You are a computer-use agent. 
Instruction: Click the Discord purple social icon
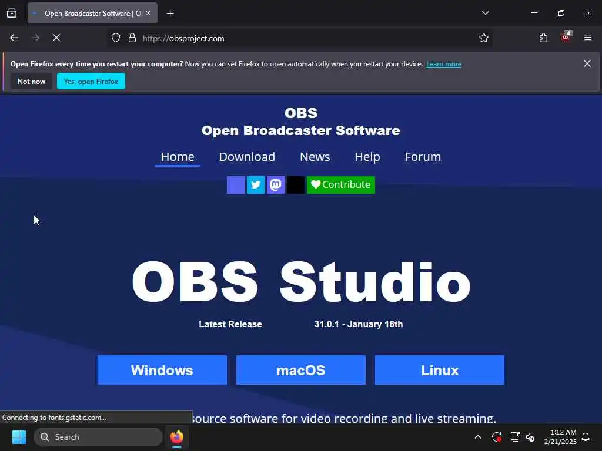(236, 185)
